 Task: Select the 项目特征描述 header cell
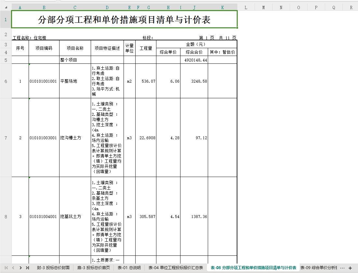[107, 48]
